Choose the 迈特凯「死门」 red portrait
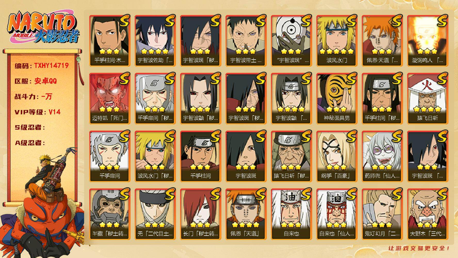 tap(110, 99)
